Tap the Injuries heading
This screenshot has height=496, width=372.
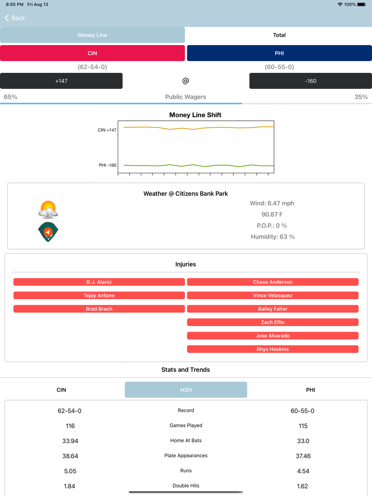click(186, 264)
